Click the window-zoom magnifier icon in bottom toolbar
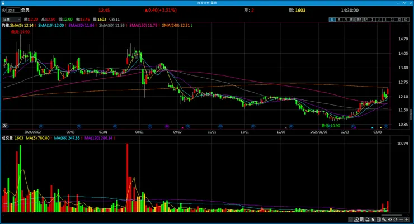The image size is (414, 224). tap(362, 220)
